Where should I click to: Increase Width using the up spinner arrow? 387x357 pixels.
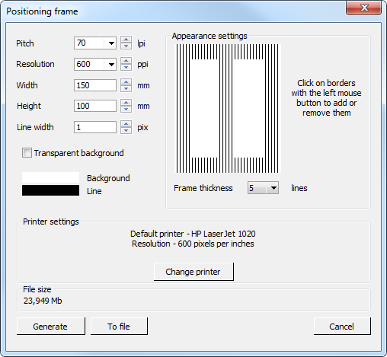coord(126,82)
